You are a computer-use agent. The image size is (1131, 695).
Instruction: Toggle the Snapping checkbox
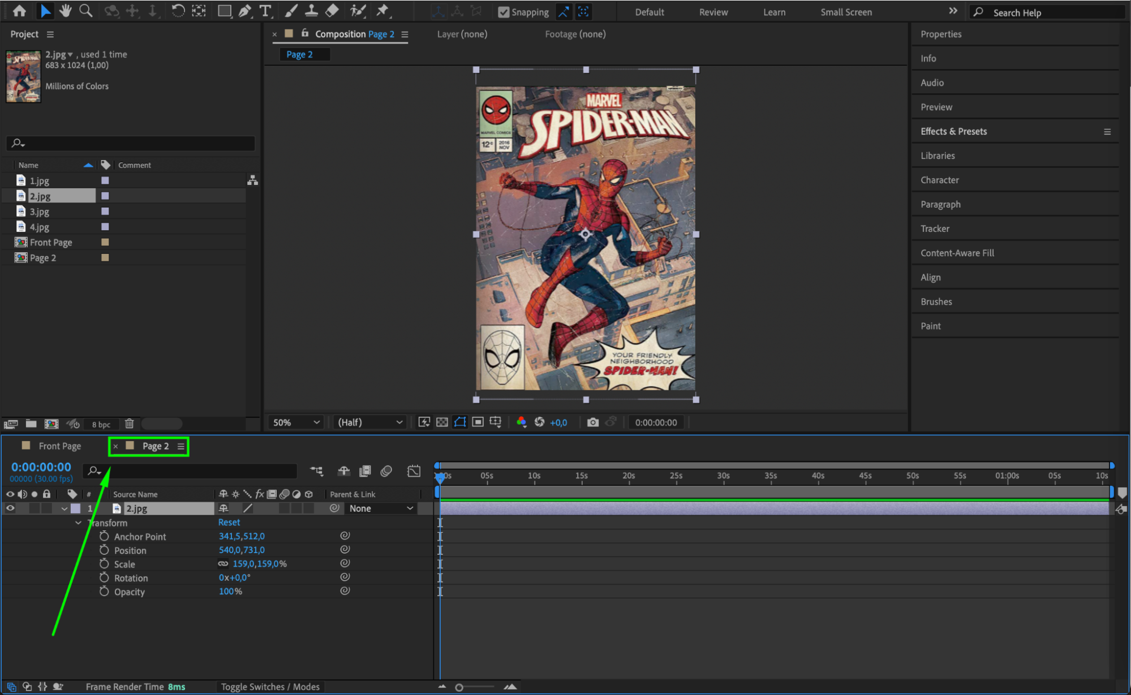pos(504,12)
